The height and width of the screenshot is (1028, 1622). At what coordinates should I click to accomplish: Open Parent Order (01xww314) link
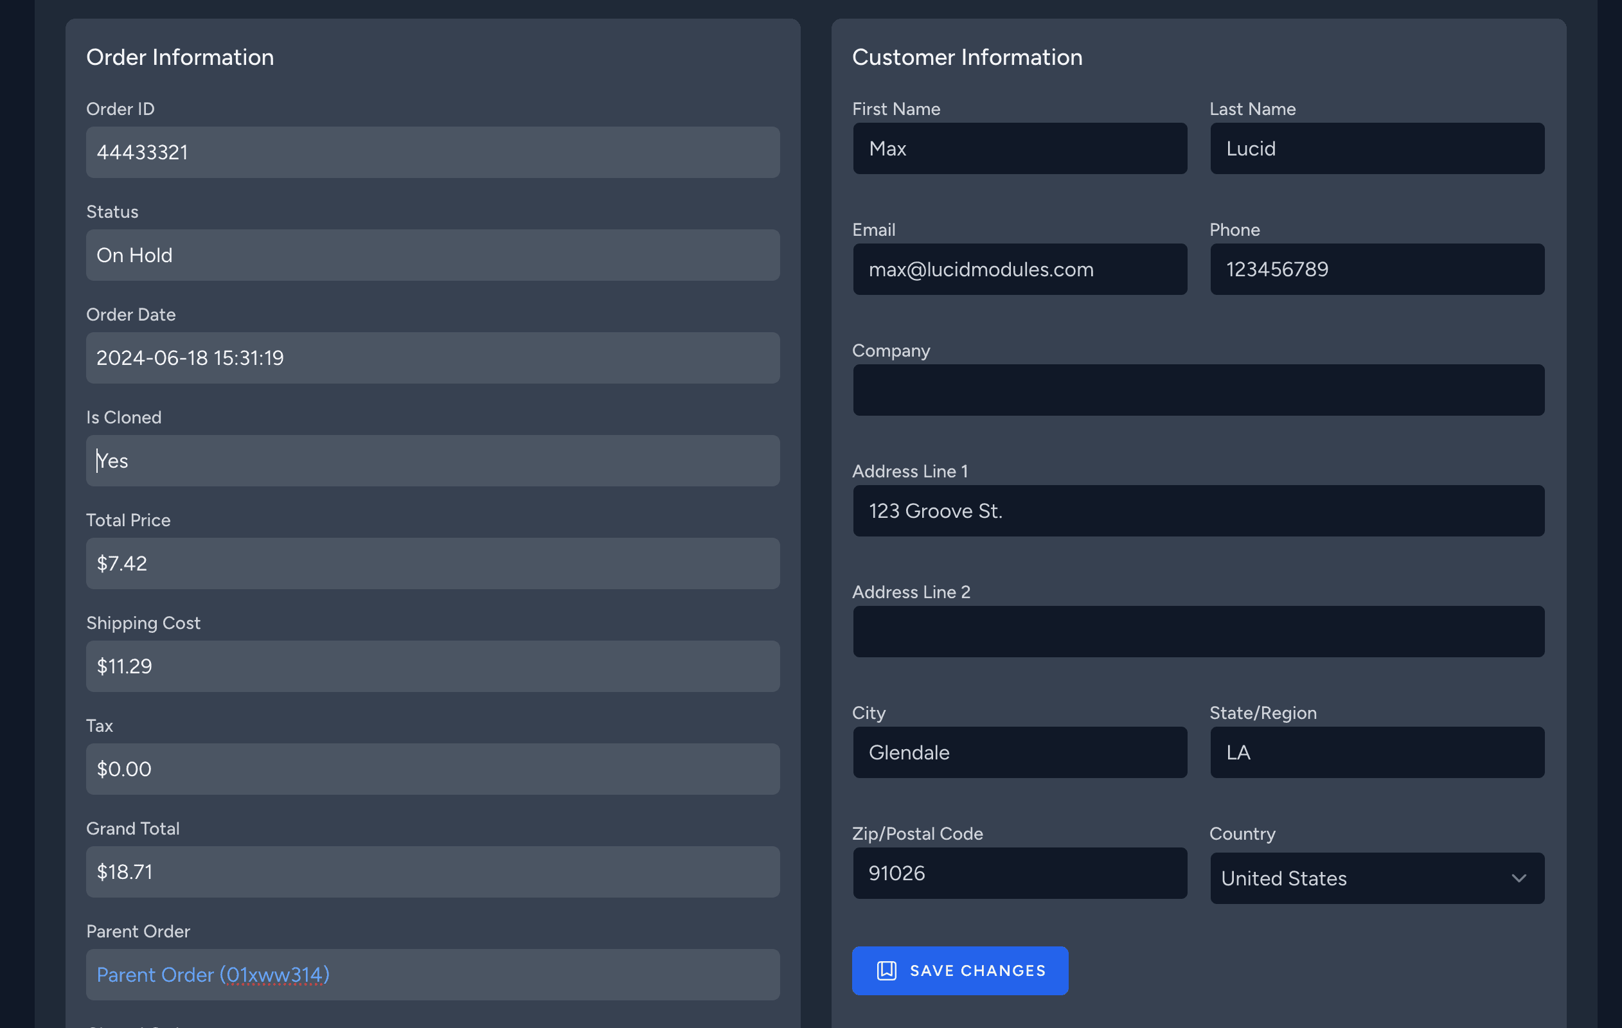click(213, 975)
